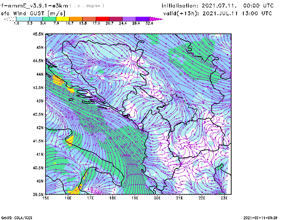
Task: Click the 17E longitude axis label
Action: [x=90, y=198]
